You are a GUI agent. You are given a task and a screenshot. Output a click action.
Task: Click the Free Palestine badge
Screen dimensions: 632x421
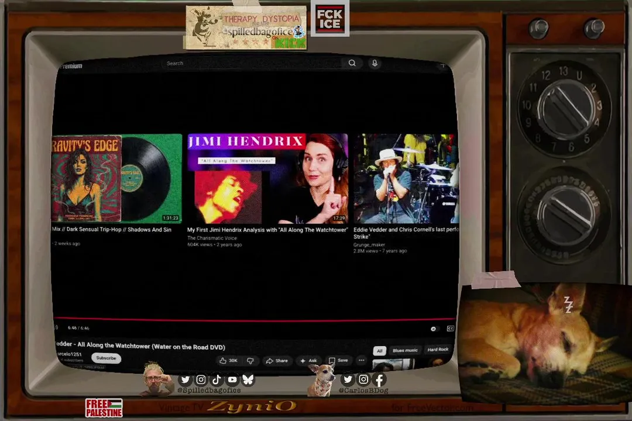coord(104,408)
